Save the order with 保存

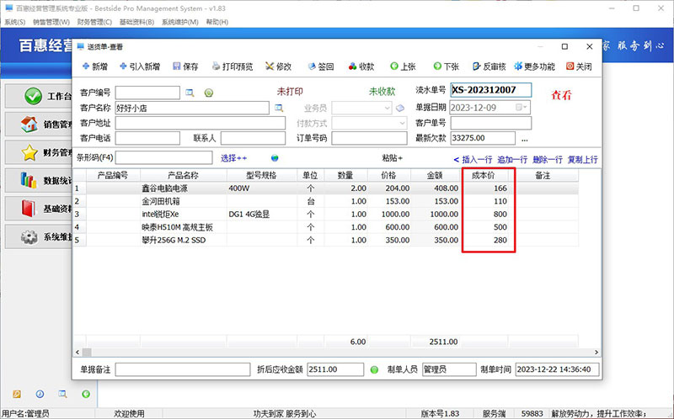click(185, 66)
